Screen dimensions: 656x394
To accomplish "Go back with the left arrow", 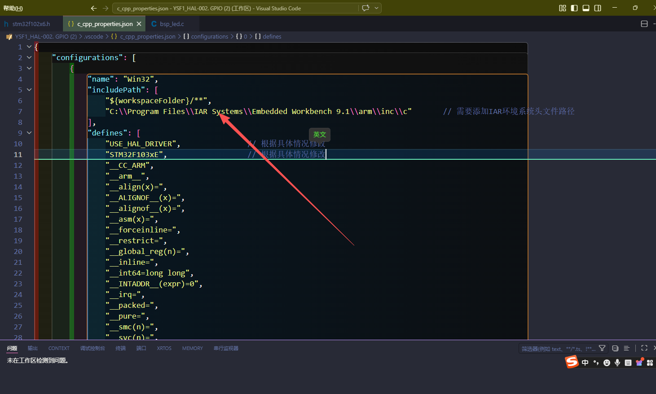I will coord(93,8).
